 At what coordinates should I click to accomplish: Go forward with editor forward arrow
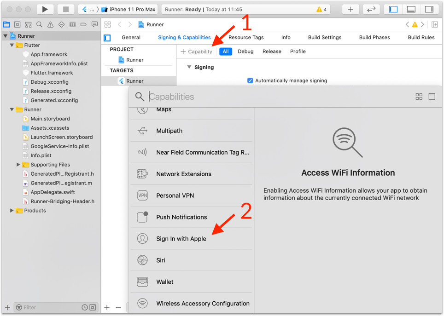(x=130, y=25)
